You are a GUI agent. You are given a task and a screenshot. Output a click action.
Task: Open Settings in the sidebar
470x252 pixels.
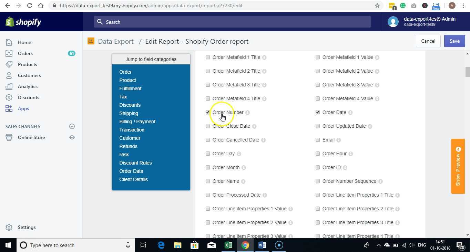(x=27, y=227)
